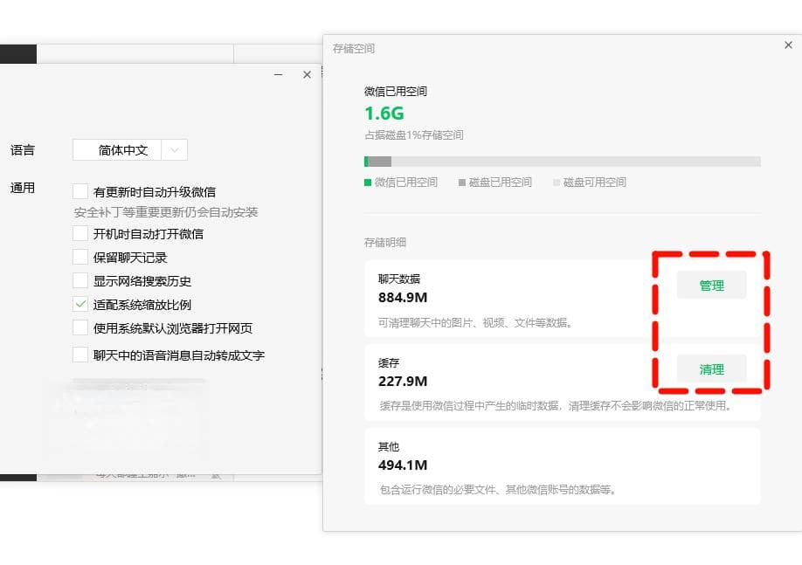Screen dimensions: 802x565
Task: Select the 494.1M other size
Action: tap(403, 465)
